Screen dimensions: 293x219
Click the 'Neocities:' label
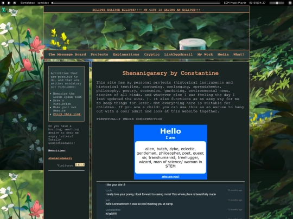click(x=57, y=150)
